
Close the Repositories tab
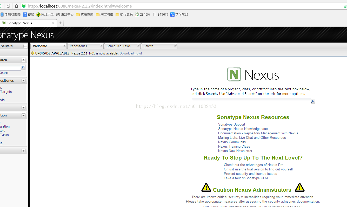click(101, 45)
